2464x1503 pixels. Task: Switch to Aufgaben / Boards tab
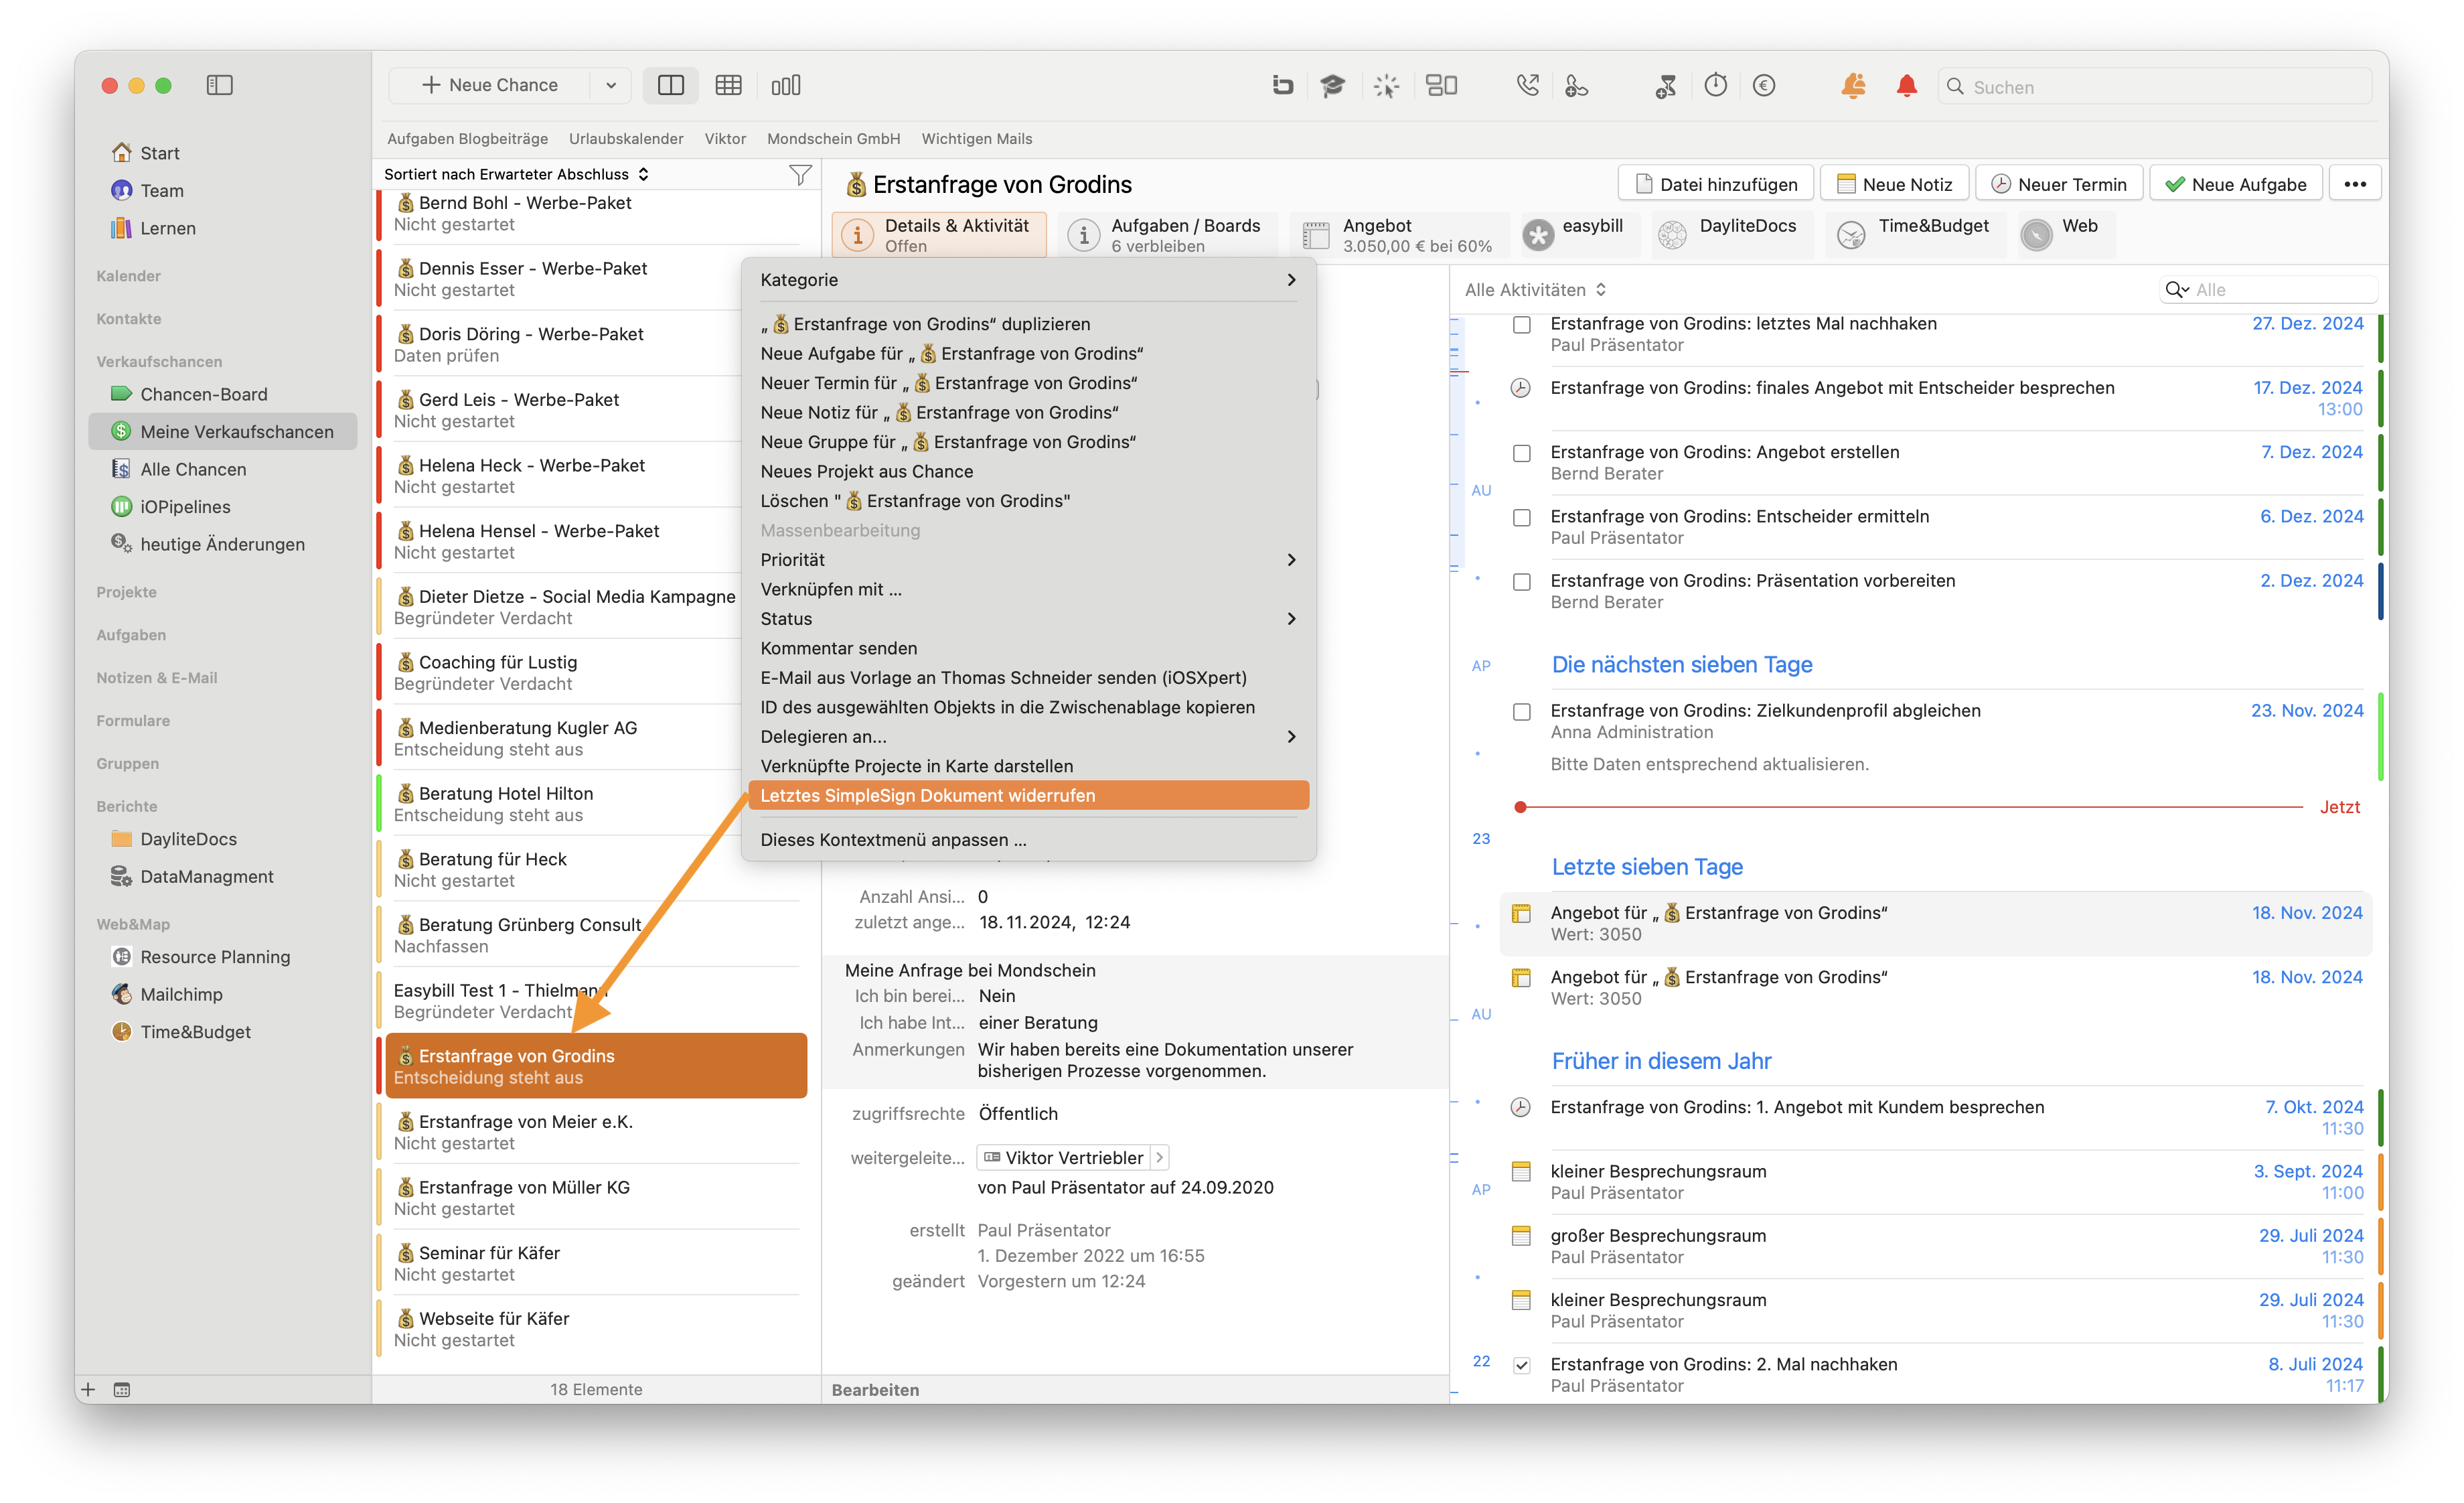coord(1168,235)
